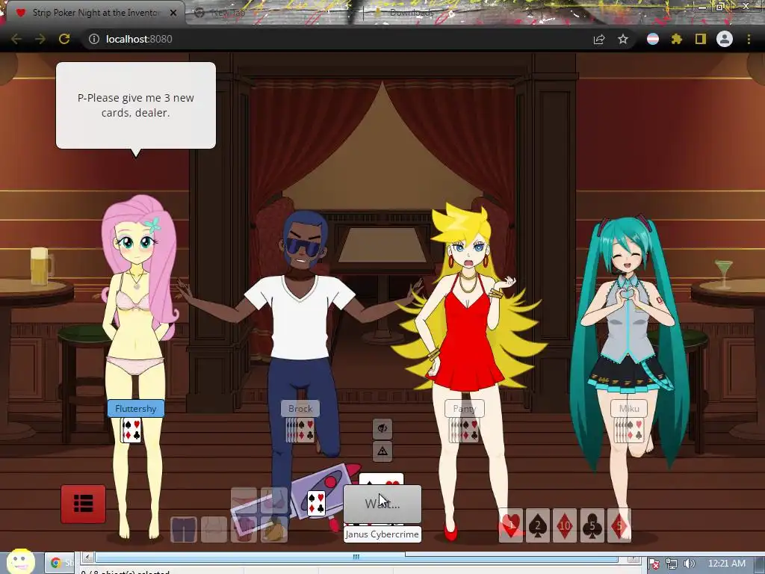Pick the 2 of spades card
Image resolution: width=765 pixels, height=574 pixels.
[538, 525]
